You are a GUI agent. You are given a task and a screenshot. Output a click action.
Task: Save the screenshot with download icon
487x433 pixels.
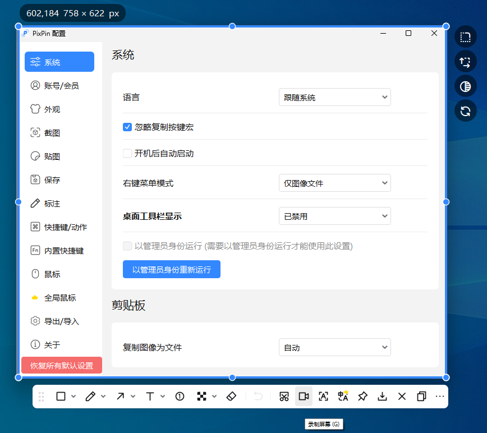point(382,397)
